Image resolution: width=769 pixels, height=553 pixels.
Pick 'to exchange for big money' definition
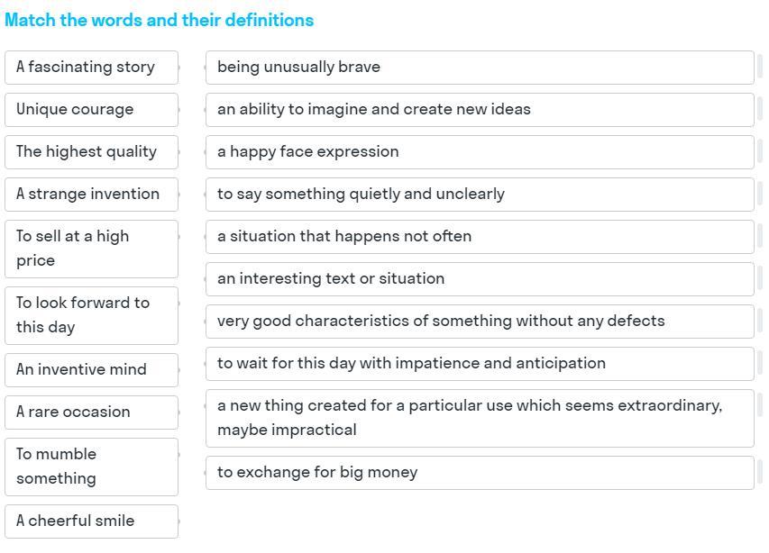[480, 473]
